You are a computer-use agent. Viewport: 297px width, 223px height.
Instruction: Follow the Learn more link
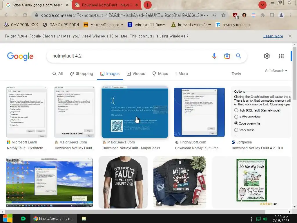point(273,36)
